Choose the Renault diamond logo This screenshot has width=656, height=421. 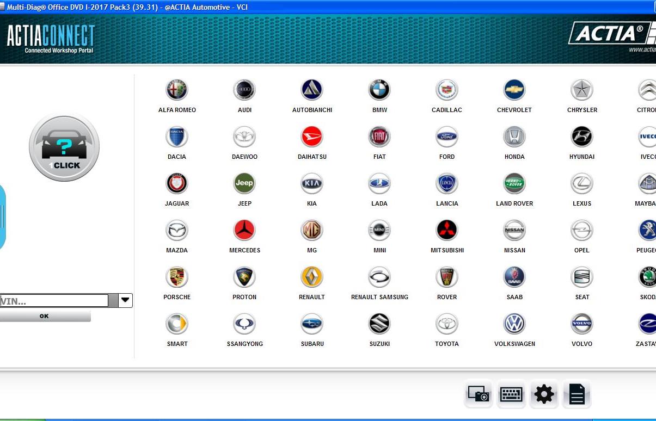tap(312, 277)
